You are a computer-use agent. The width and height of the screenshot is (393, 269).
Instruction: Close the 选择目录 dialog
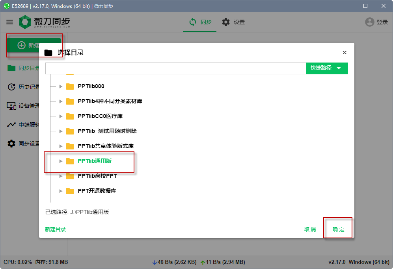pos(345,52)
